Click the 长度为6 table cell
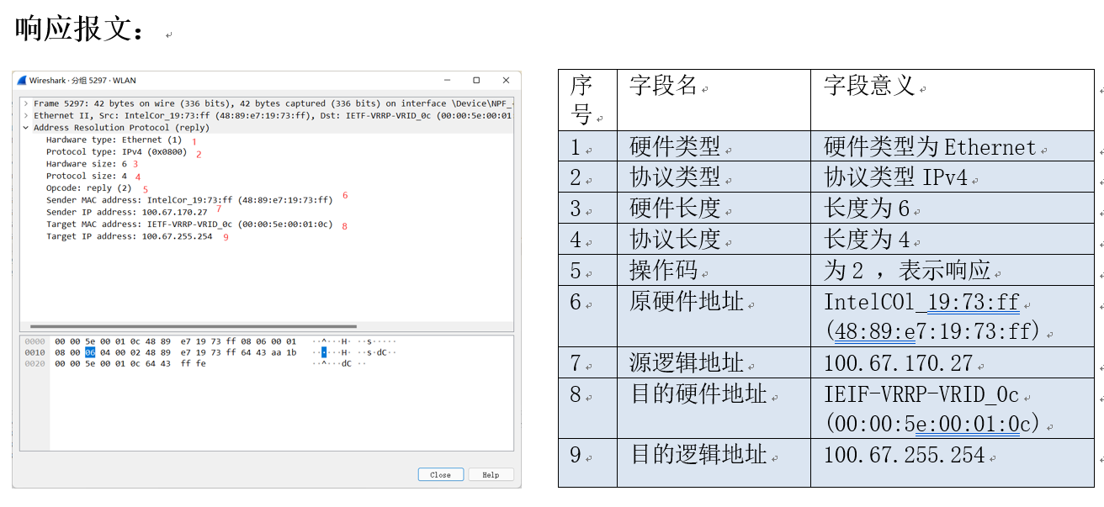 click(953, 208)
